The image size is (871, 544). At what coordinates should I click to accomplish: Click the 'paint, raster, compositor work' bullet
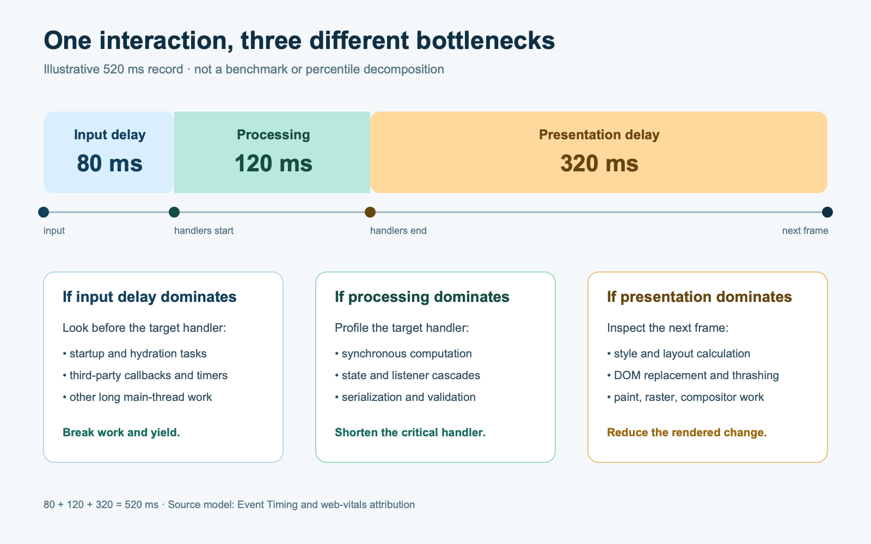click(x=685, y=397)
